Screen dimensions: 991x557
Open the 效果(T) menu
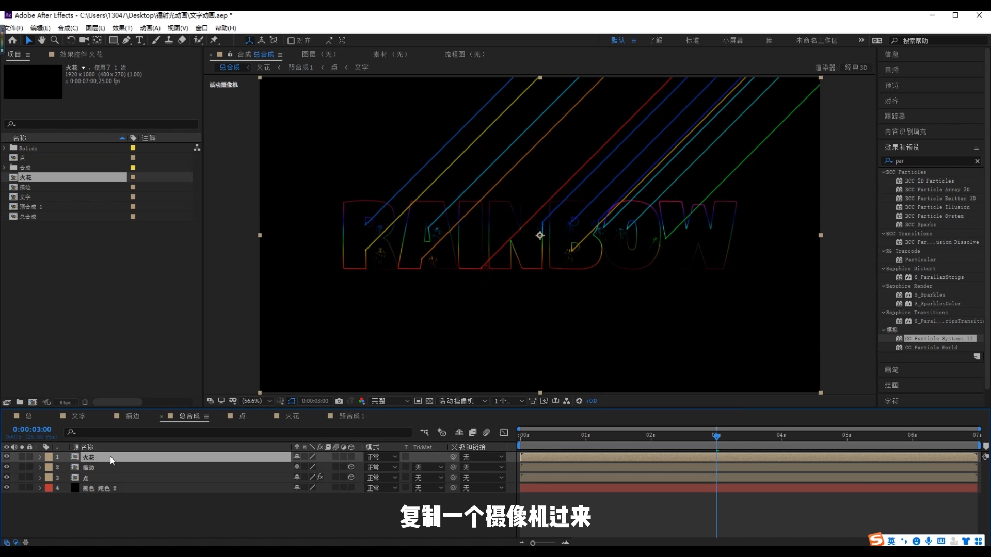tap(122, 28)
